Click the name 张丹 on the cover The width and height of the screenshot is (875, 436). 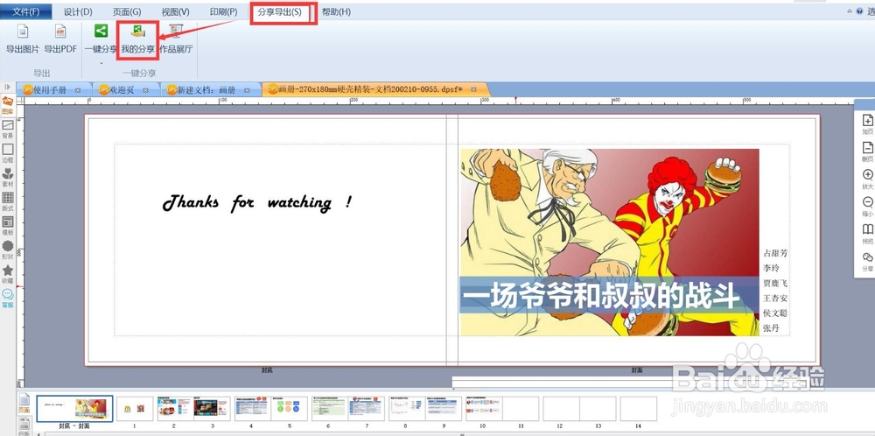772,328
